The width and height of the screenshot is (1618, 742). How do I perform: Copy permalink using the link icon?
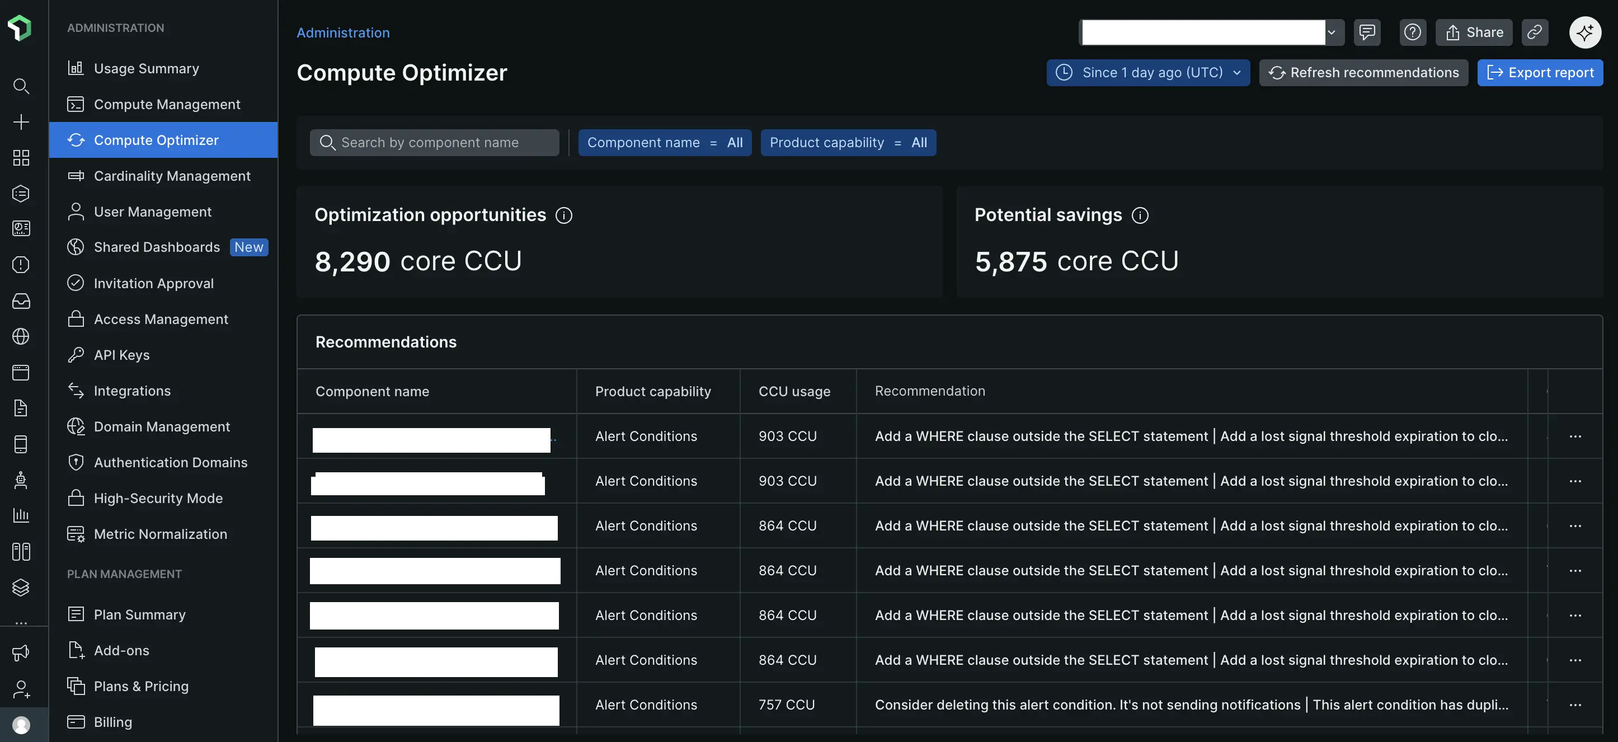tap(1535, 32)
